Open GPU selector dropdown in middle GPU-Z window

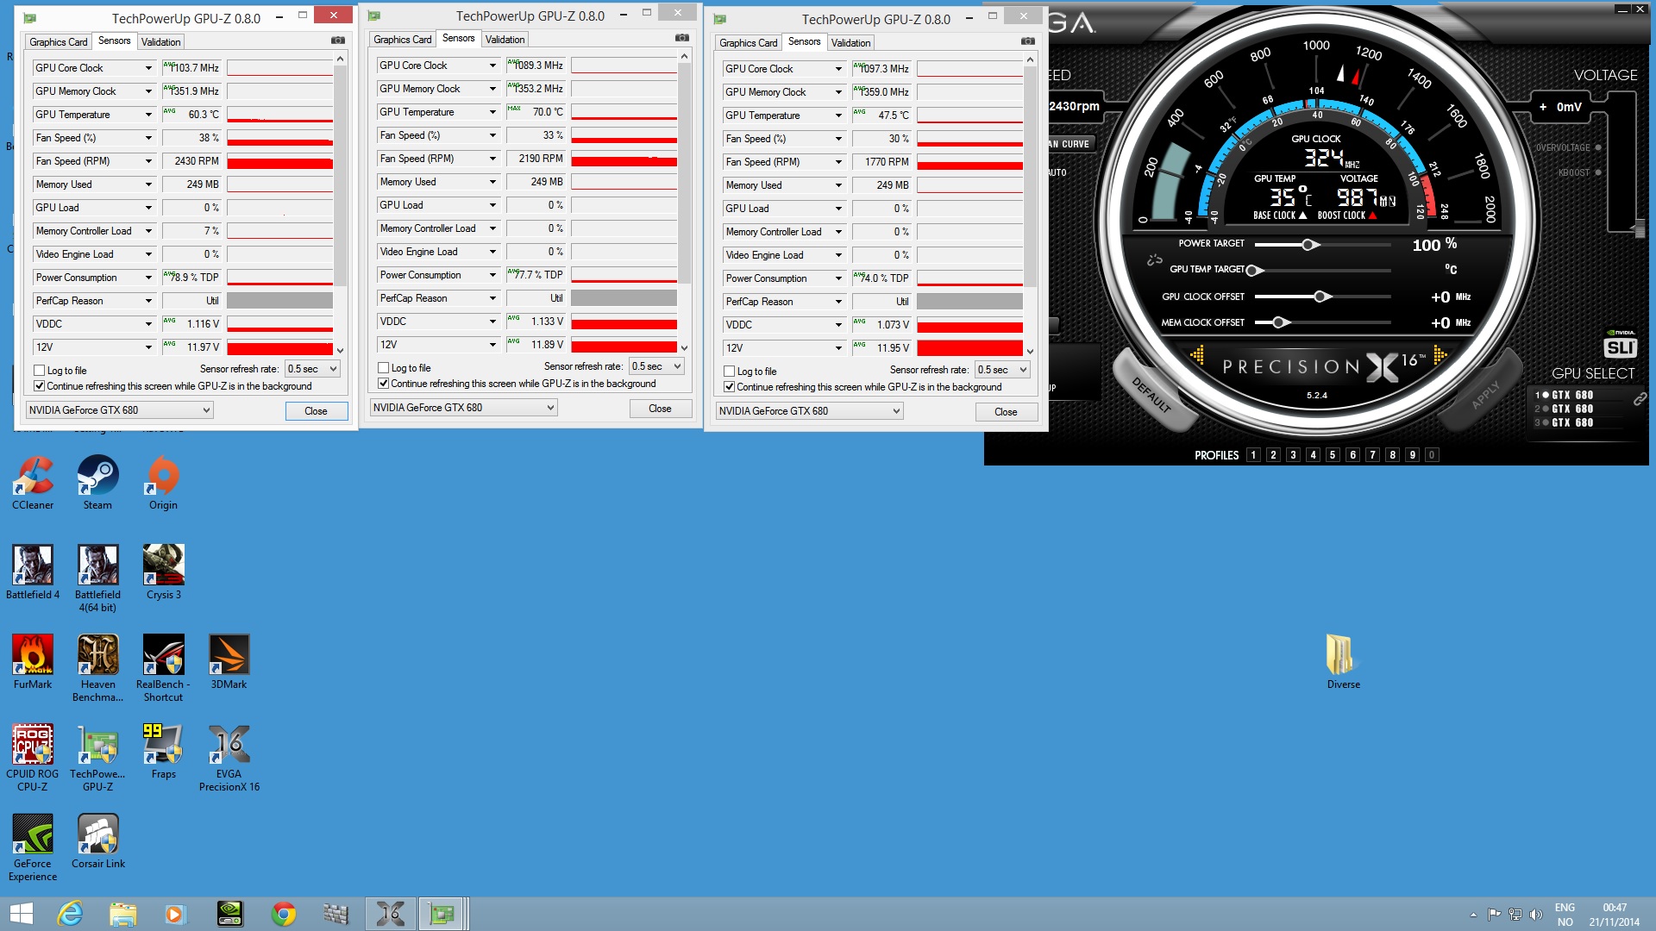point(463,408)
